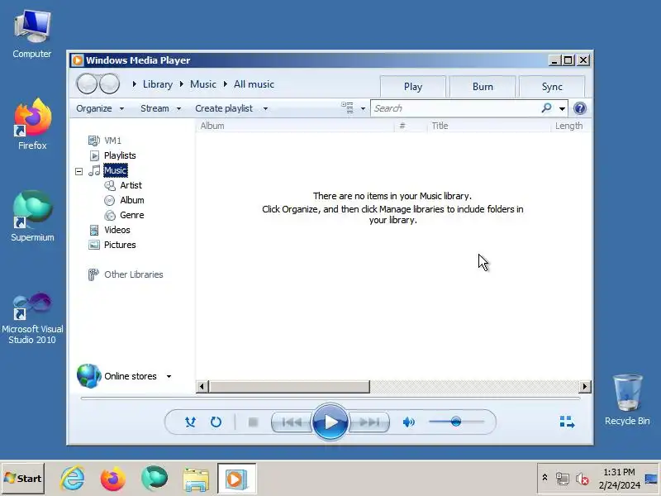
Task: Expand breadcrumb arrow before All music
Action: [x=226, y=84]
